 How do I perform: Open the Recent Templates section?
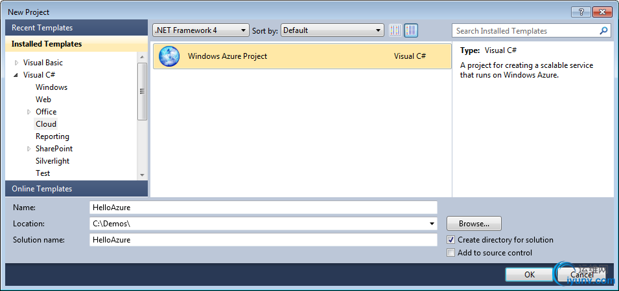point(76,28)
